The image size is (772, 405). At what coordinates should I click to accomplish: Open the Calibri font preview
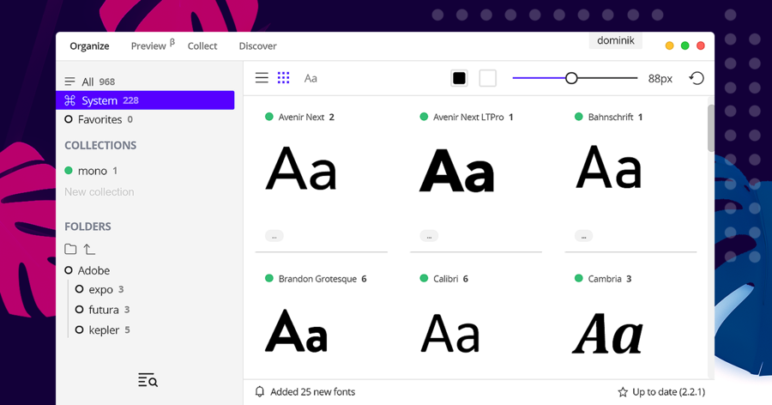[450, 334]
